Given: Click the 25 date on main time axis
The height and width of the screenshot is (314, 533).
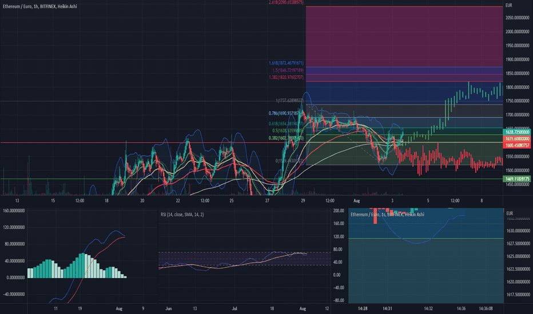Looking at the screenshot, I should tap(232, 200).
